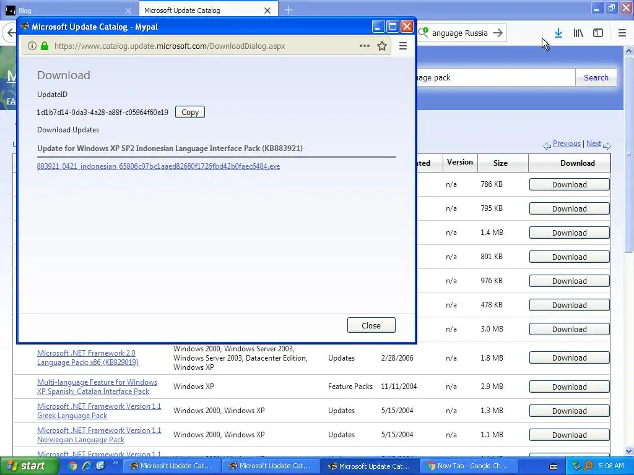Select the Microsoft Update Catalog tab
The image size is (634, 475).
click(x=208, y=10)
